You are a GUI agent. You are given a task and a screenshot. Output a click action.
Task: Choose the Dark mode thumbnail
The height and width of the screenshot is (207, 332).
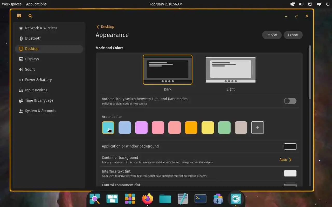click(168, 70)
